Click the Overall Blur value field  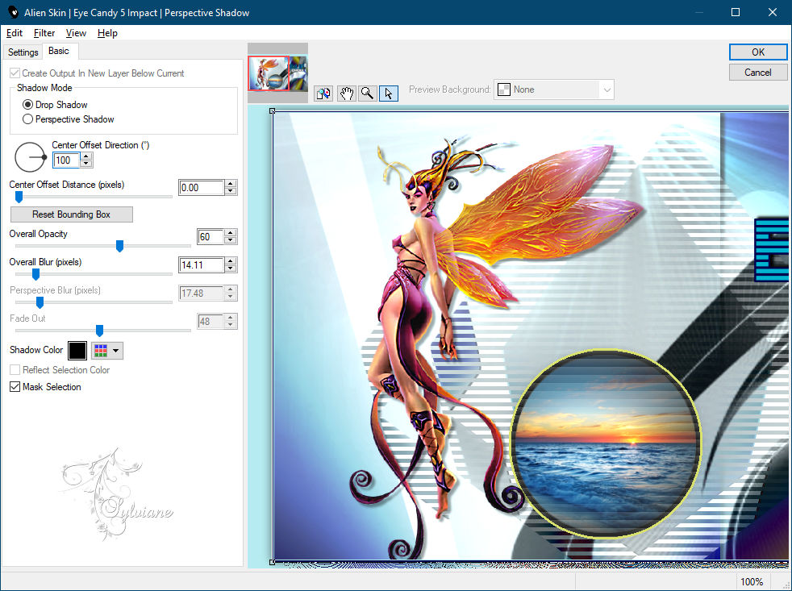click(202, 264)
